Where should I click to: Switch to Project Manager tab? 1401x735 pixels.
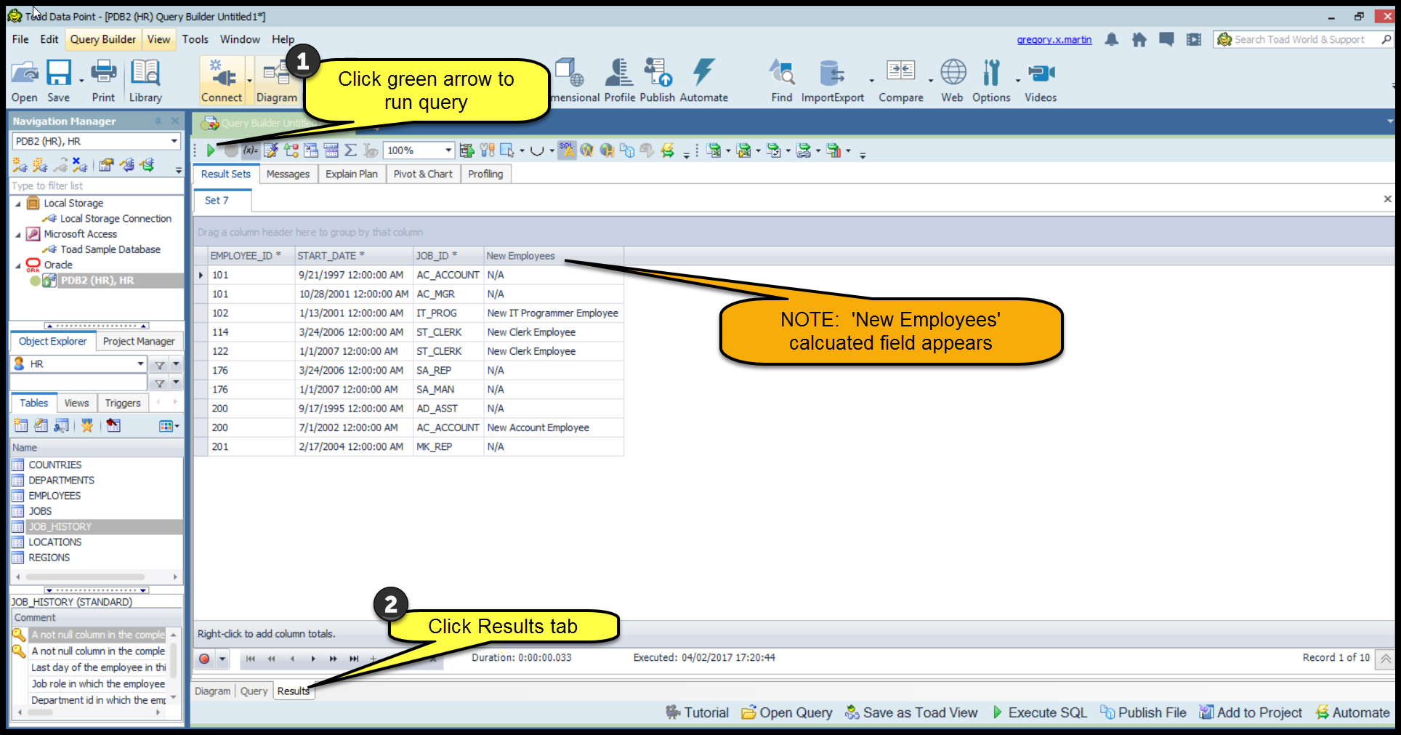coord(139,341)
